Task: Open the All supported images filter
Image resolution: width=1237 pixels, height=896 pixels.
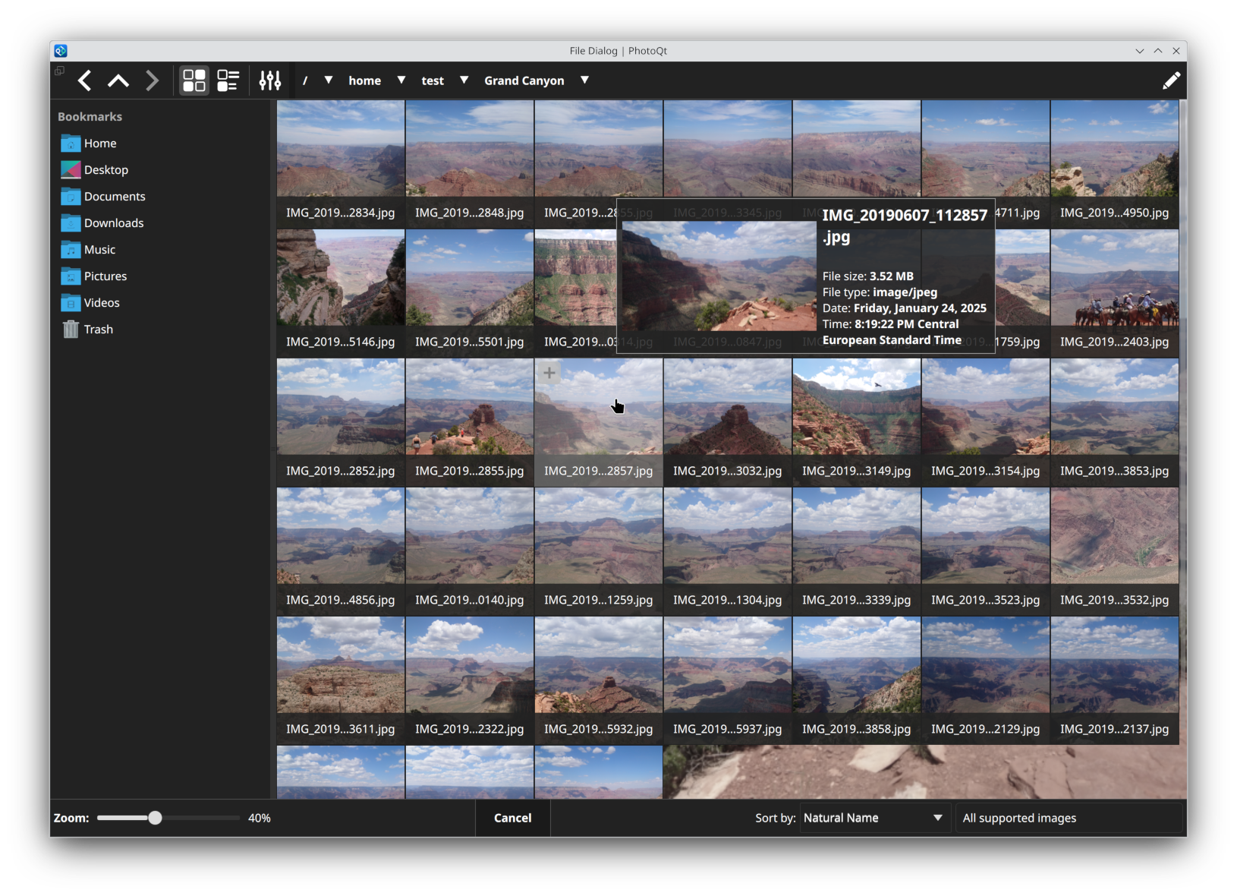Action: pos(1069,818)
